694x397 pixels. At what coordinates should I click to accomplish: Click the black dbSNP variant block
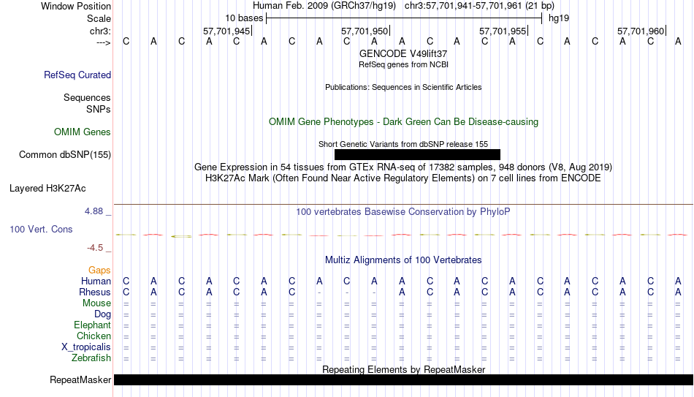[x=417, y=155]
